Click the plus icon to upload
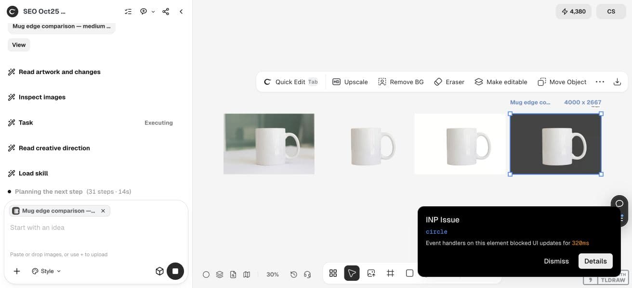The height and width of the screenshot is (288, 632). click(x=17, y=271)
